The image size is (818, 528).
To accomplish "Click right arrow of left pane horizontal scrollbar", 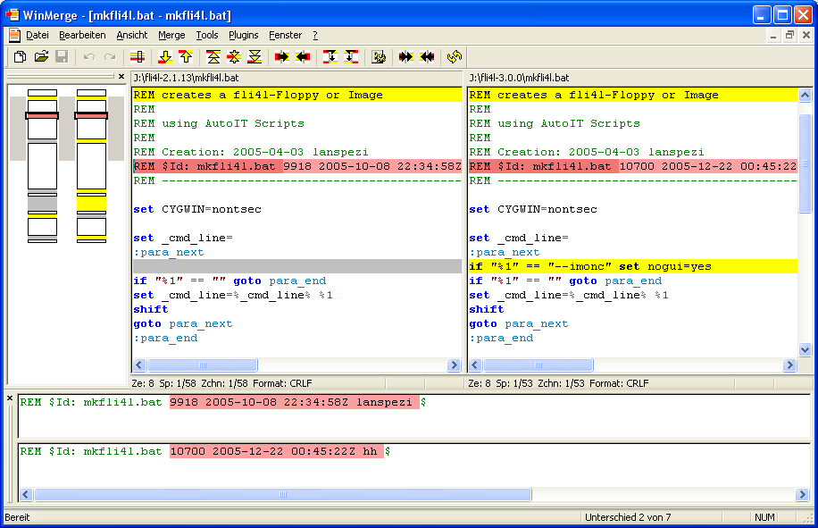I will point(454,365).
